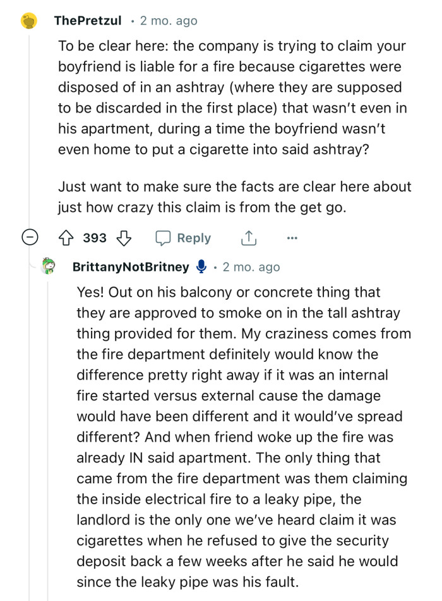This screenshot has width=442, height=601.
Task: Click the downvote arrow beside the vote count
Action: point(124,238)
